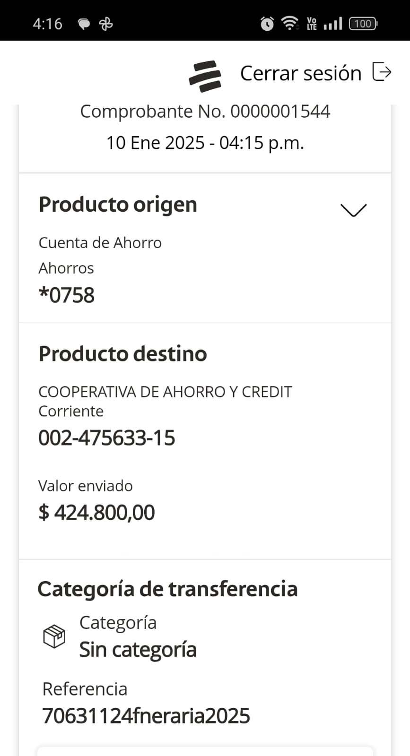
Task: Collapse the Producto origen chevron
Action: click(353, 210)
